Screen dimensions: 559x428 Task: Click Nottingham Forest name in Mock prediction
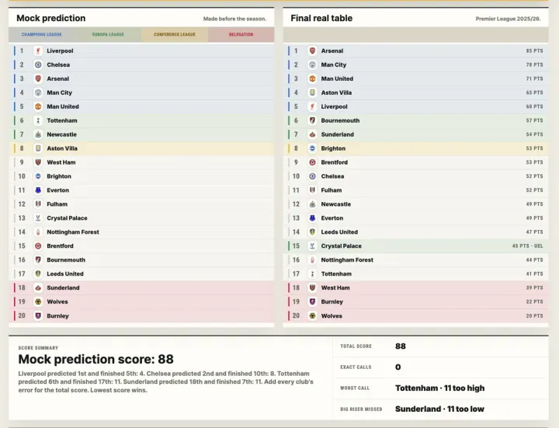tap(73, 231)
